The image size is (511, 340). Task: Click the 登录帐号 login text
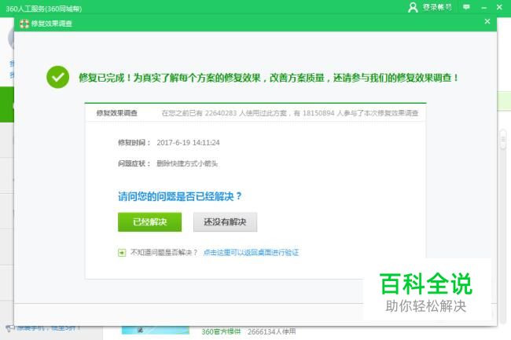(437, 7)
